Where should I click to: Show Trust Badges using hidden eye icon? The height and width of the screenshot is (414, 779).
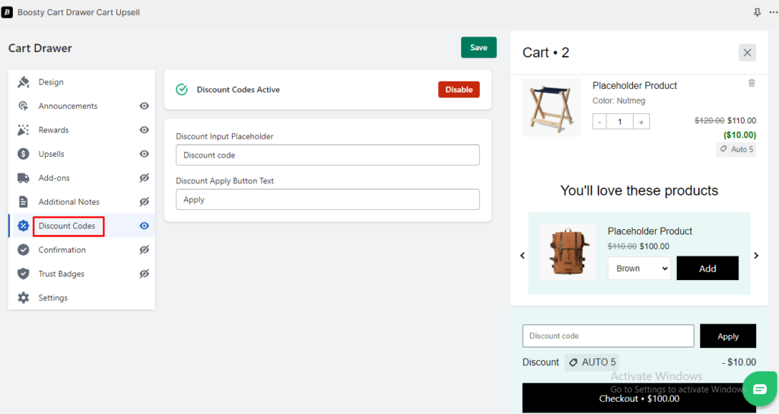[144, 273]
